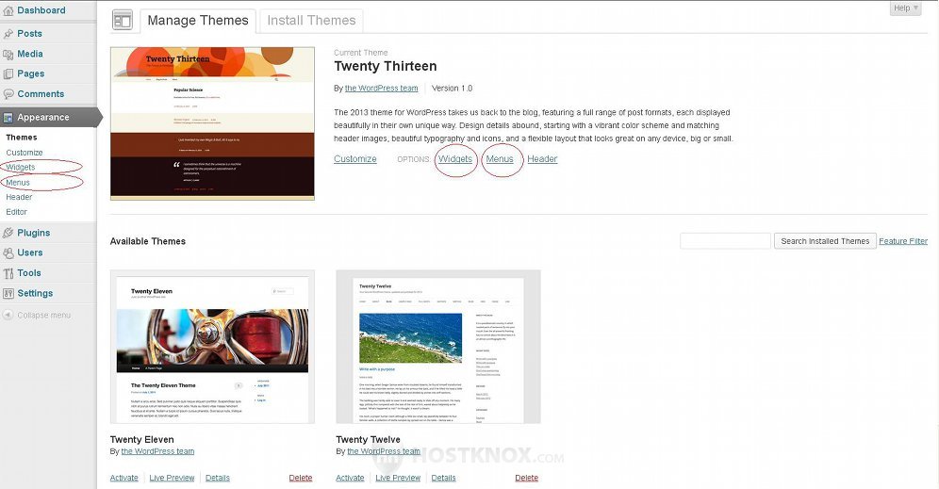
Task: Open the Twenty Eleven theme thumbnail
Action: tap(212, 347)
